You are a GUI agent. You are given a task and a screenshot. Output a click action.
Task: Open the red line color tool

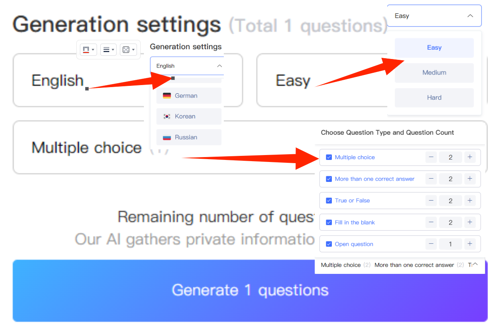pyautogui.click(x=88, y=50)
